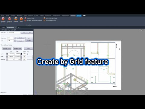Image resolution: width=145 pixels, height=109 pixels.
Task: Click the Elevation High stepper arrows
Action: 21,59
